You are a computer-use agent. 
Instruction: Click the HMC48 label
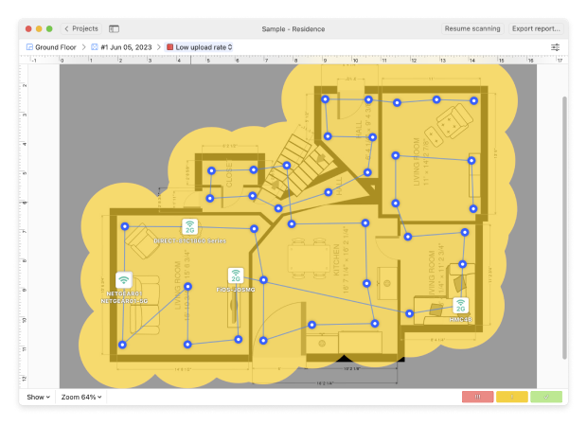[x=460, y=319]
